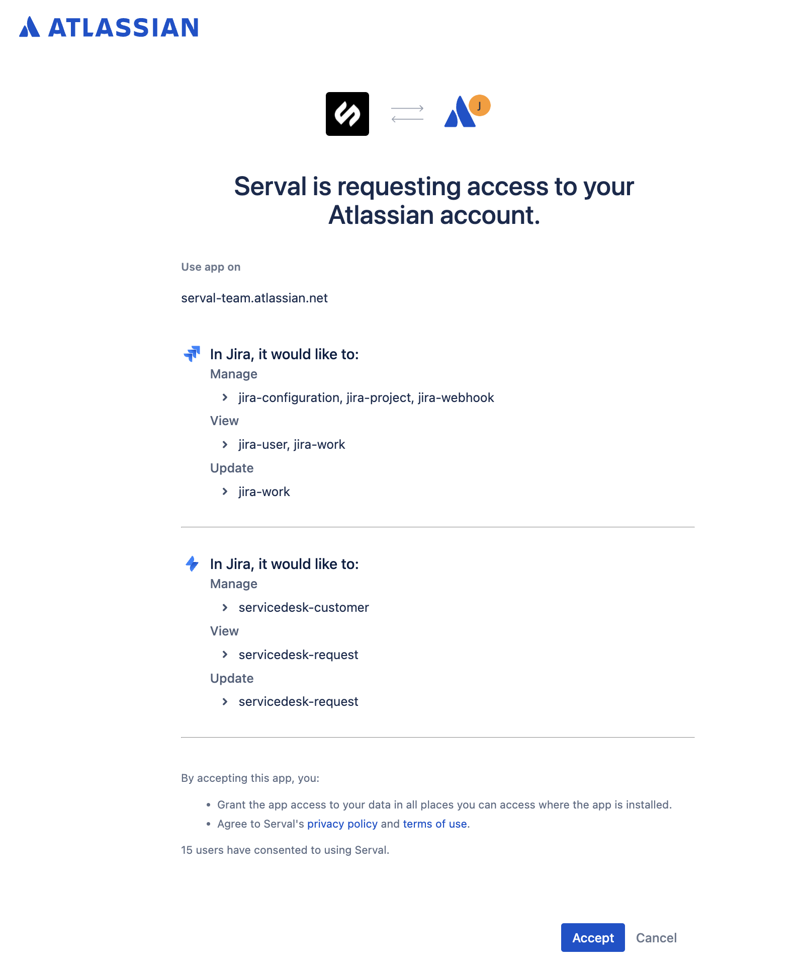
Task: Click the exchange arrows between the app logos
Action: coord(407,114)
